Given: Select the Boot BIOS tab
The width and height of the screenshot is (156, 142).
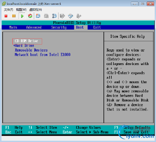Looking at the screenshot, I should click(80, 28).
